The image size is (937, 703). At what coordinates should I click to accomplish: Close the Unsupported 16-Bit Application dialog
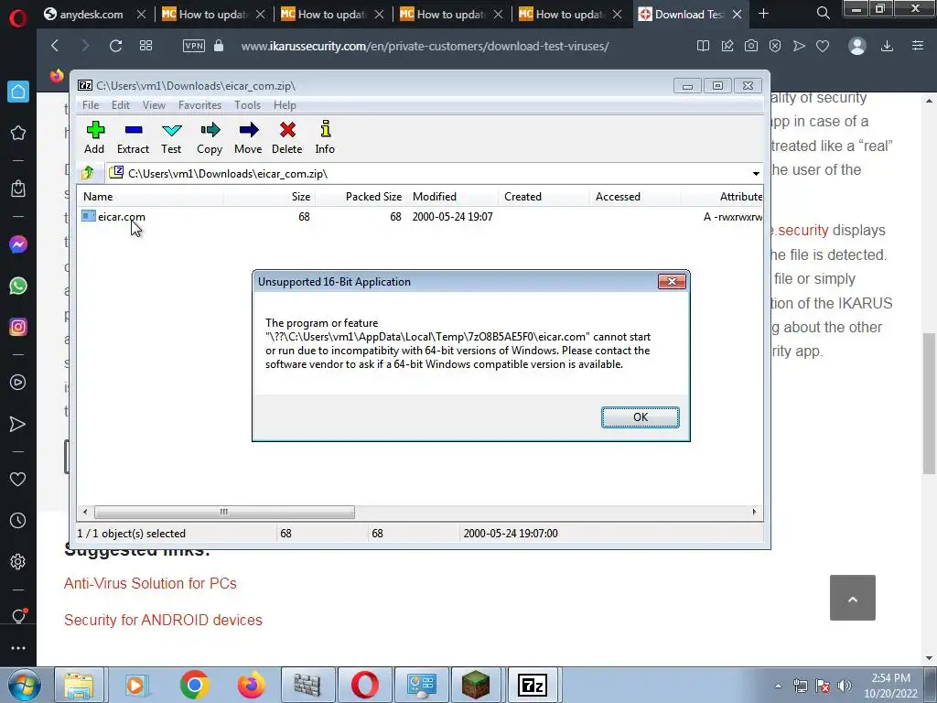(x=672, y=282)
